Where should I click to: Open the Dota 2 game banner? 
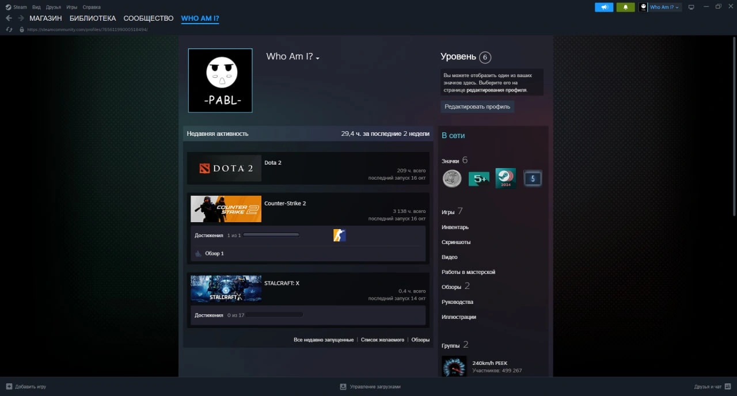click(x=226, y=168)
